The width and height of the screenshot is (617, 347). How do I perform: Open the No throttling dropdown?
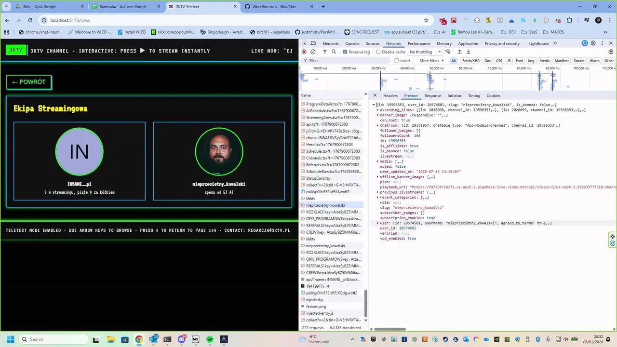click(x=426, y=52)
